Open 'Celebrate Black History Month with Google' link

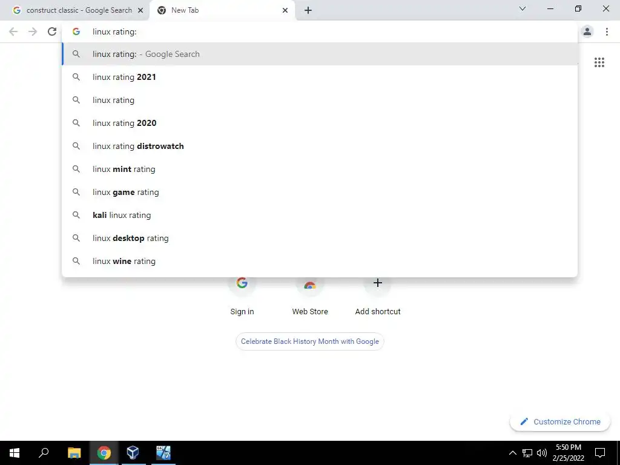pyautogui.click(x=309, y=341)
